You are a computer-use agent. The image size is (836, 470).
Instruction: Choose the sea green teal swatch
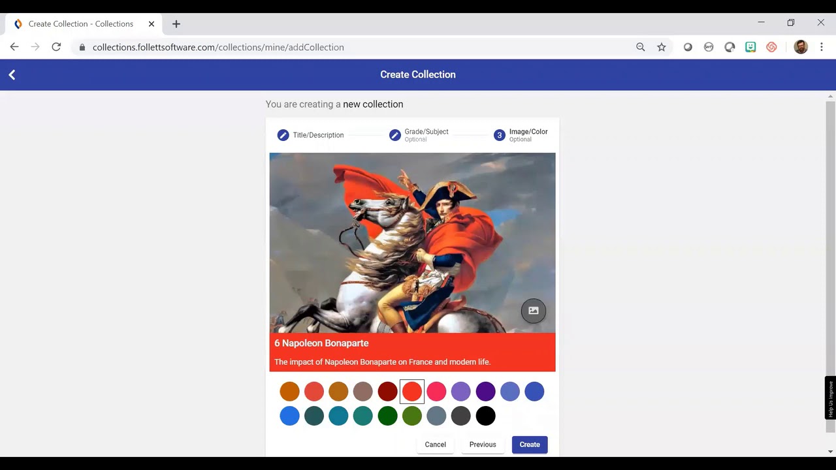tap(363, 416)
